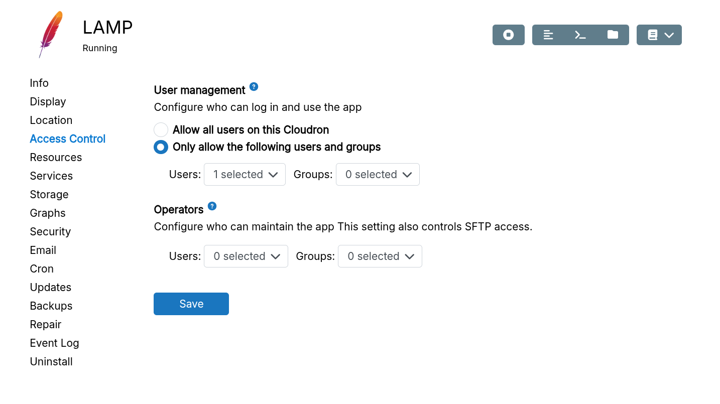Open the Users dropdown showing 1 selected
The width and height of the screenshot is (720, 404).
pyautogui.click(x=245, y=174)
